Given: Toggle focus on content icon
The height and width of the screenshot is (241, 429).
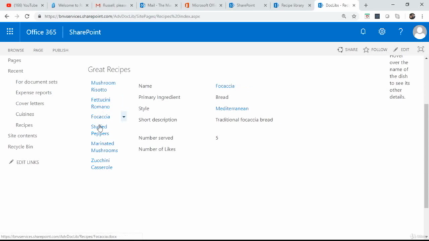Looking at the screenshot, I should click(x=420, y=50).
